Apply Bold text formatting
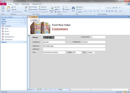The width and height of the screenshot is (130, 93). pyautogui.click(x=85, y=11)
